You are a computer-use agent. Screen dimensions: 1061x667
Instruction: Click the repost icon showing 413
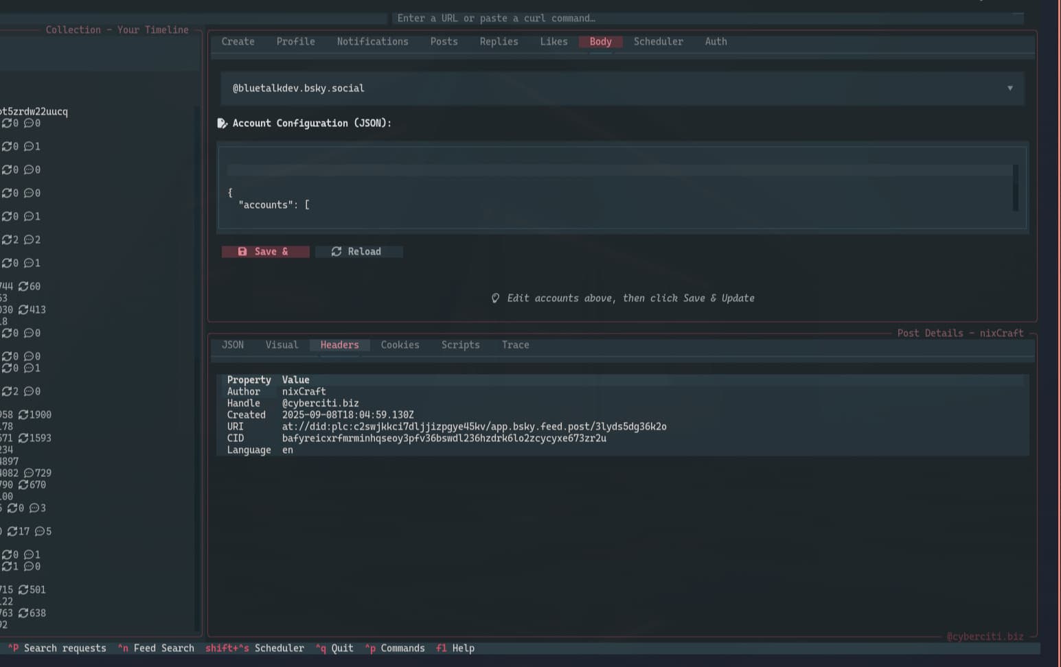23,310
